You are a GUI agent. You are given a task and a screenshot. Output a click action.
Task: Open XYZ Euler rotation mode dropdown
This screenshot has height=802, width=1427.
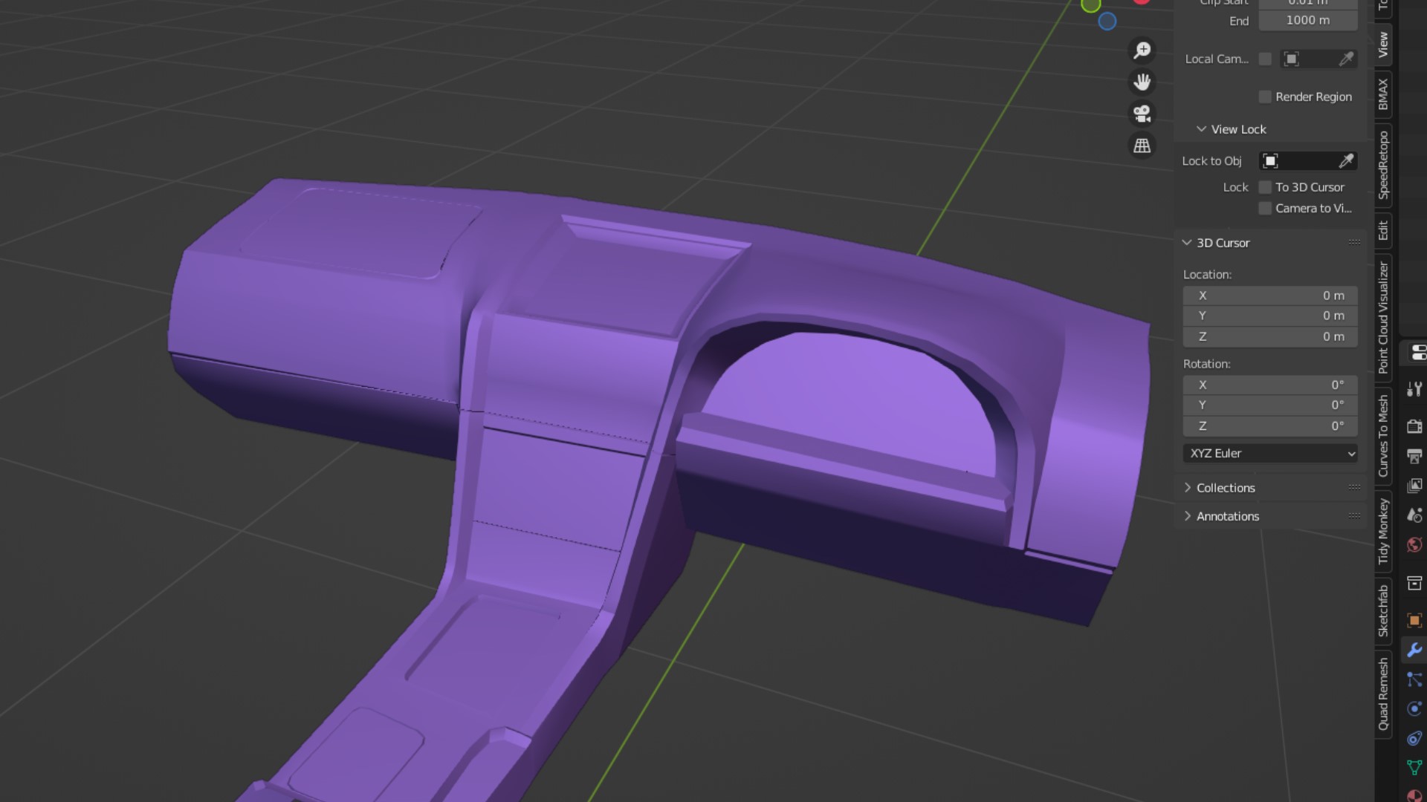pos(1270,454)
